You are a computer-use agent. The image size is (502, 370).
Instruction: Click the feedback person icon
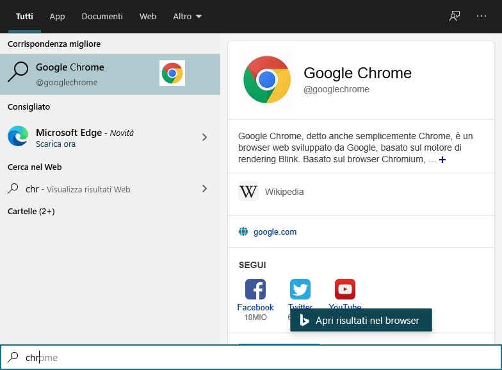455,16
